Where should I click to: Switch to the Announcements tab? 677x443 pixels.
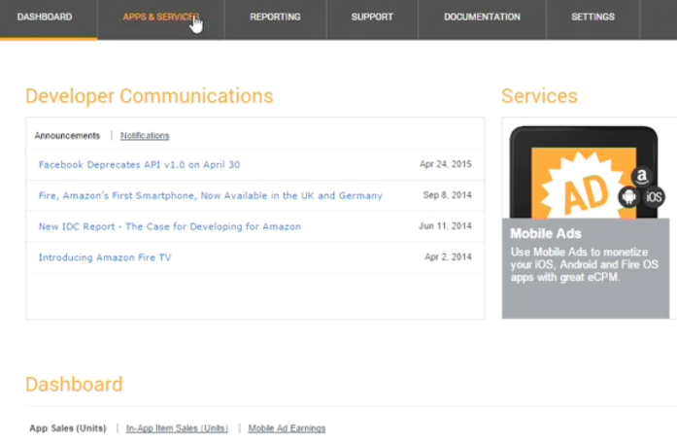67,136
